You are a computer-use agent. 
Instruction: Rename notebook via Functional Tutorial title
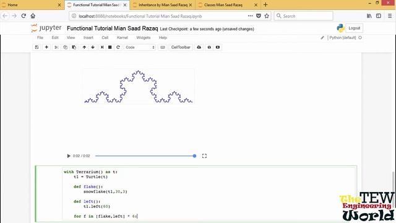click(113, 28)
